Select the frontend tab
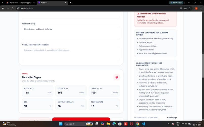204x127 pixels. [52, 3]
